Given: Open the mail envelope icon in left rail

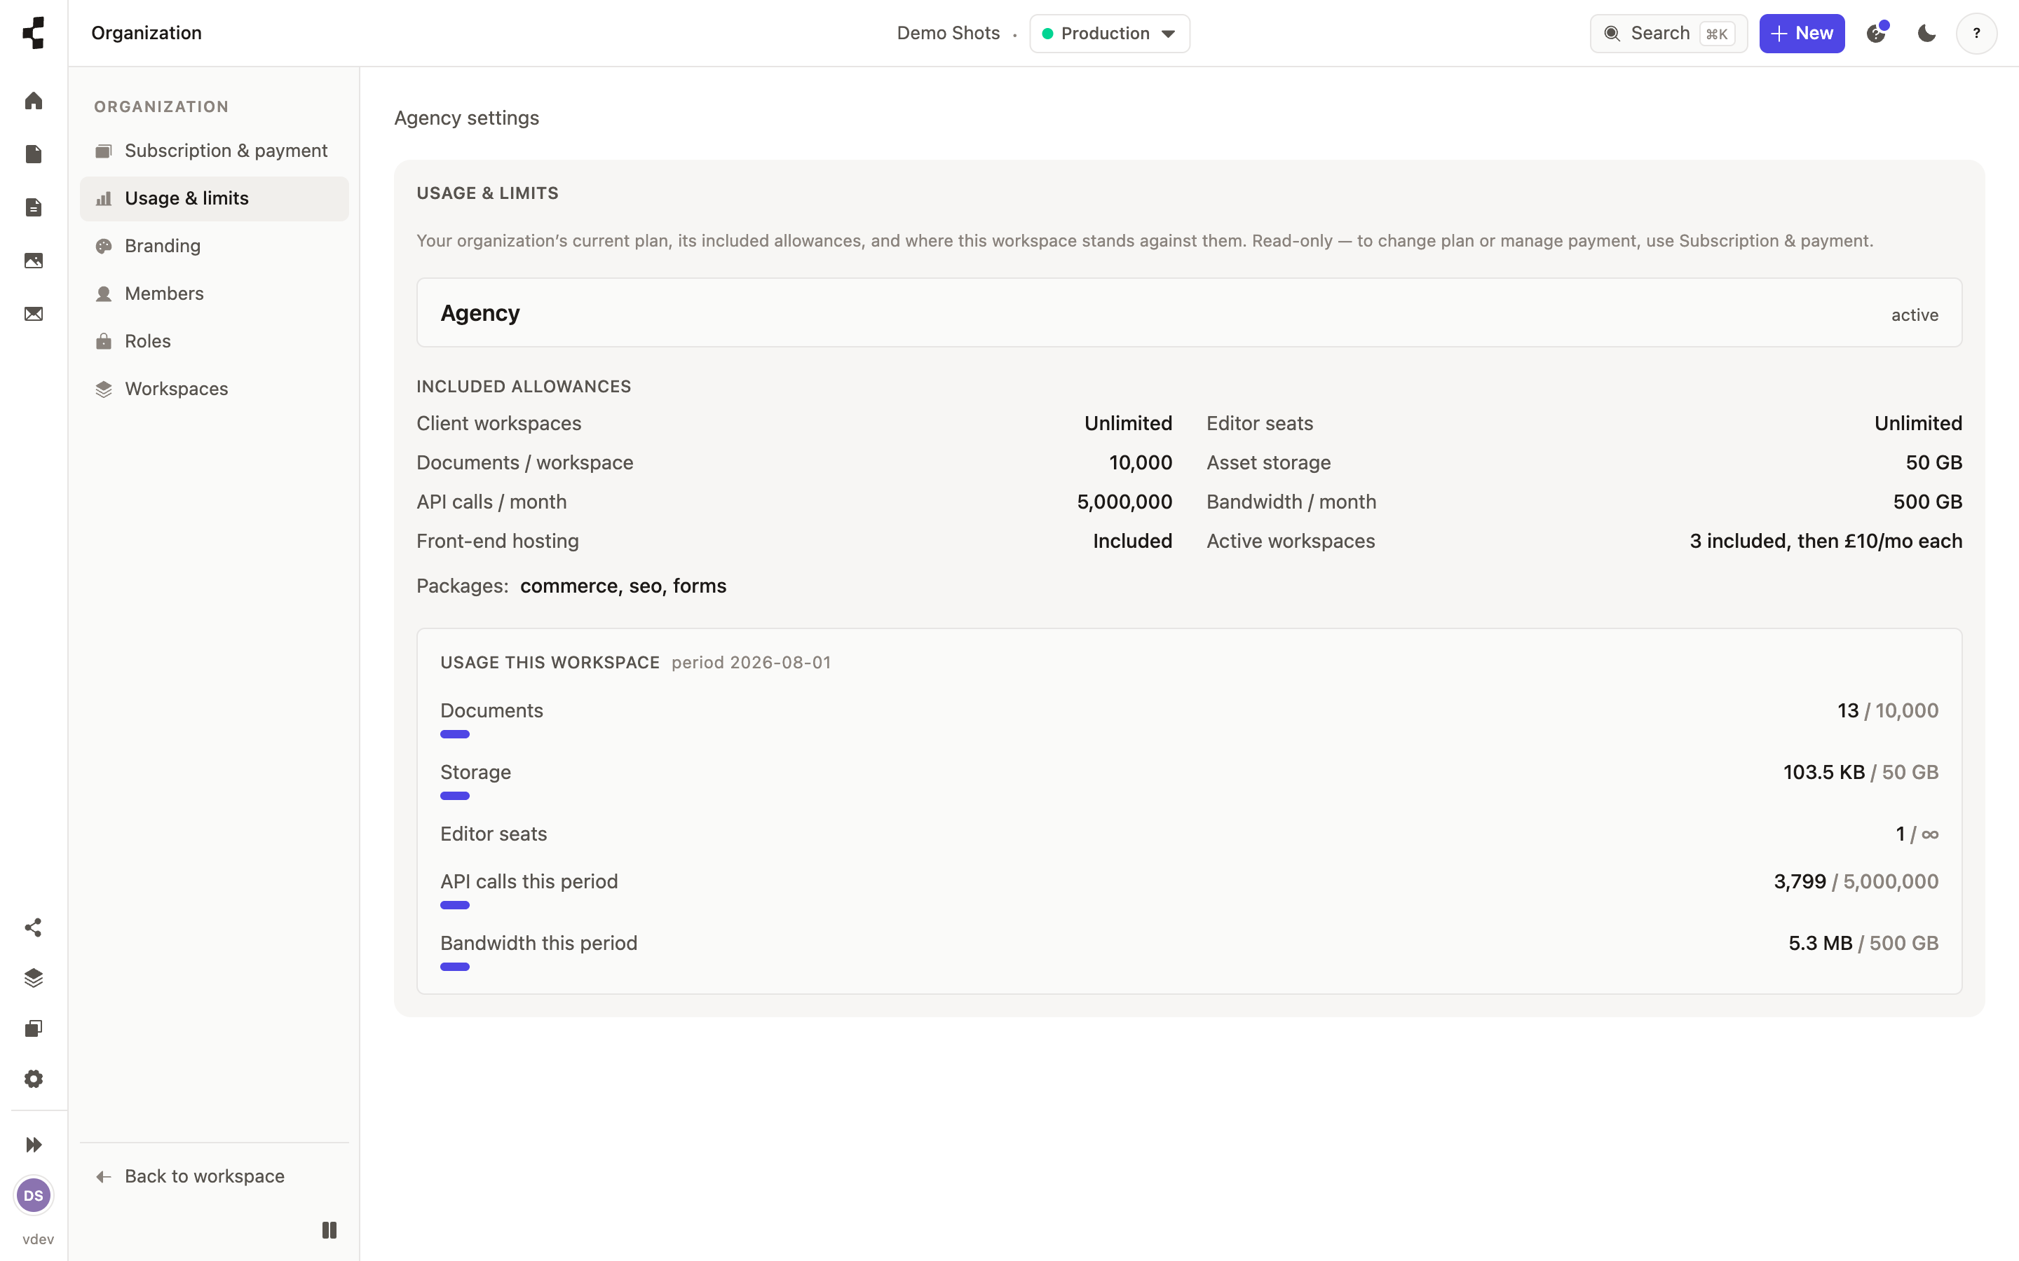Looking at the screenshot, I should point(34,315).
